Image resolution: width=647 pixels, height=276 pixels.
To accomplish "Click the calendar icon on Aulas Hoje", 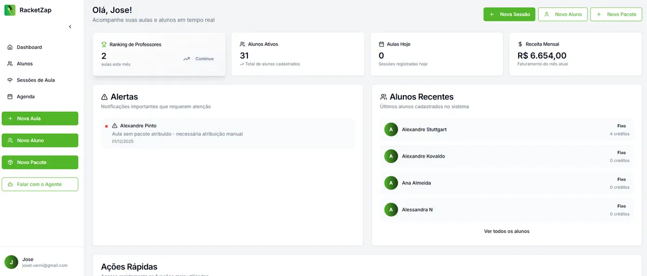I will coord(382,44).
